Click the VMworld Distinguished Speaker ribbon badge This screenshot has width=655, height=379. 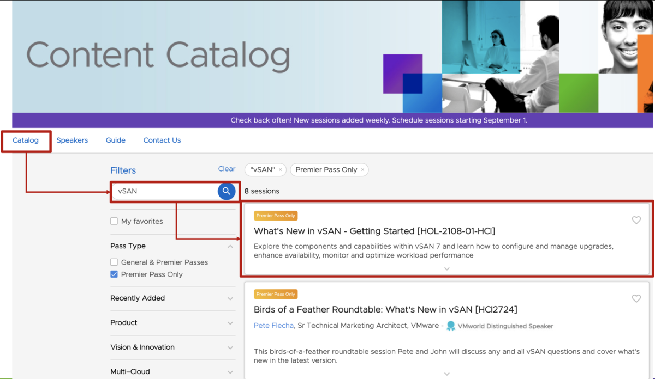(x=451, y=326)
